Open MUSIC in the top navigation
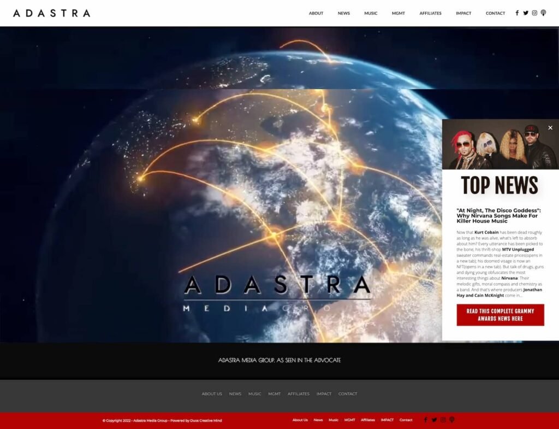Image resolution: width=559 pixels, height=429 pixels. (x=371, y=13)
